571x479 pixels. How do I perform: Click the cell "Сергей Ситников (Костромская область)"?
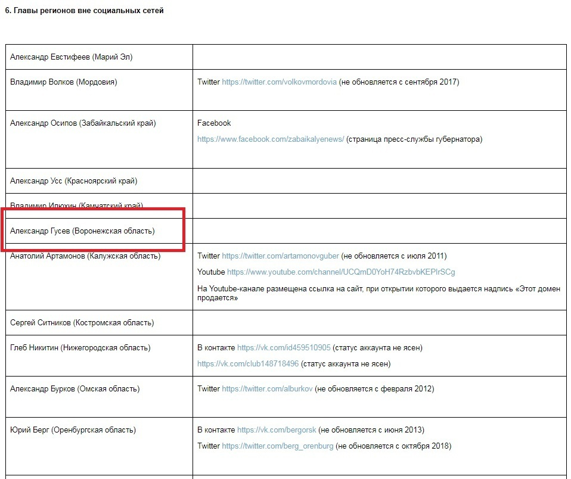(99, 323)
